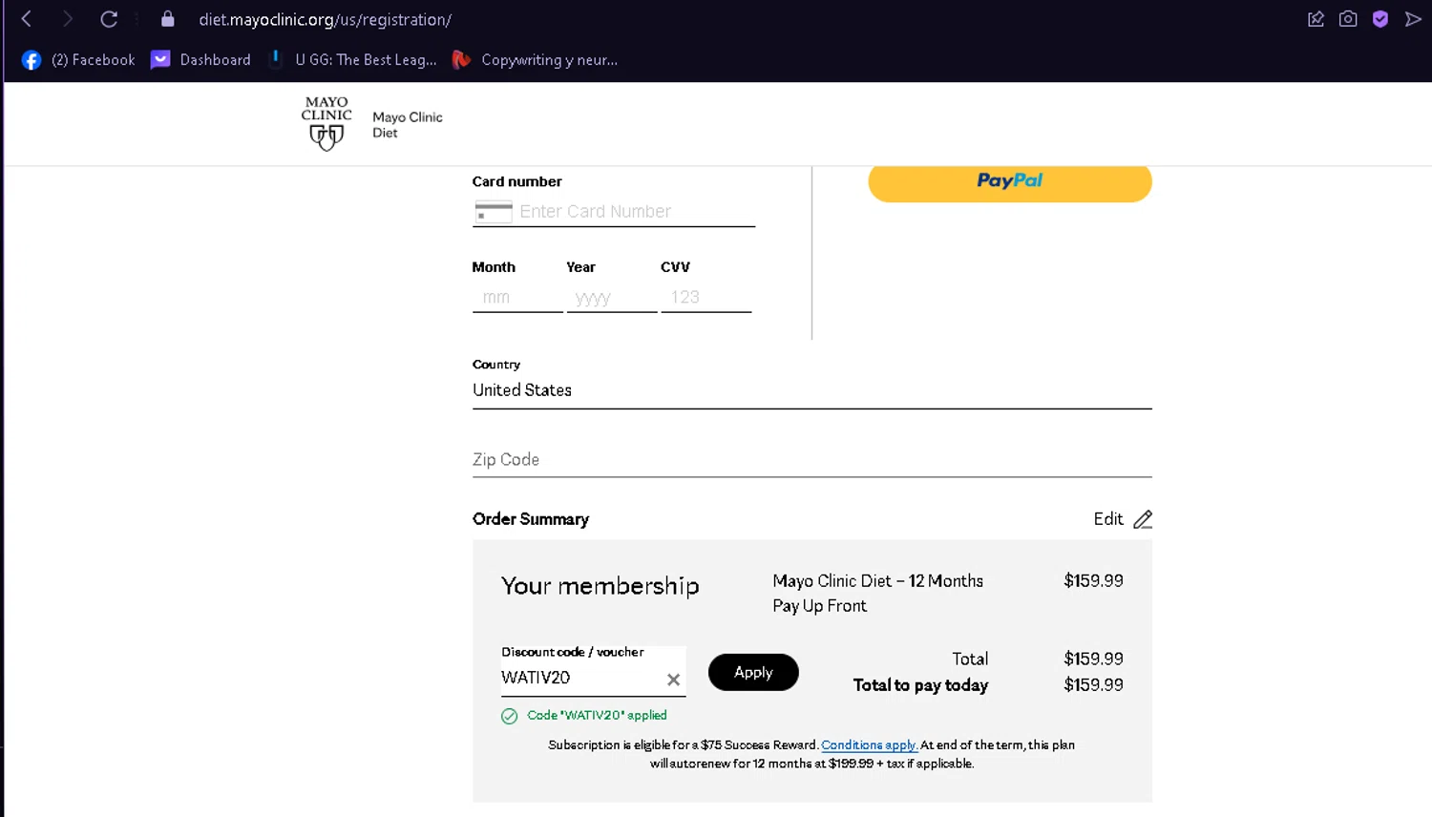
Task: Click the Total to pay today label
Action: coord(920,685)
